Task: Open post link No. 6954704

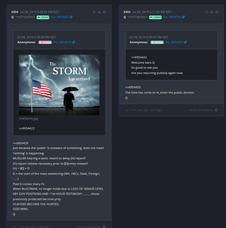Action: point(172,17)
